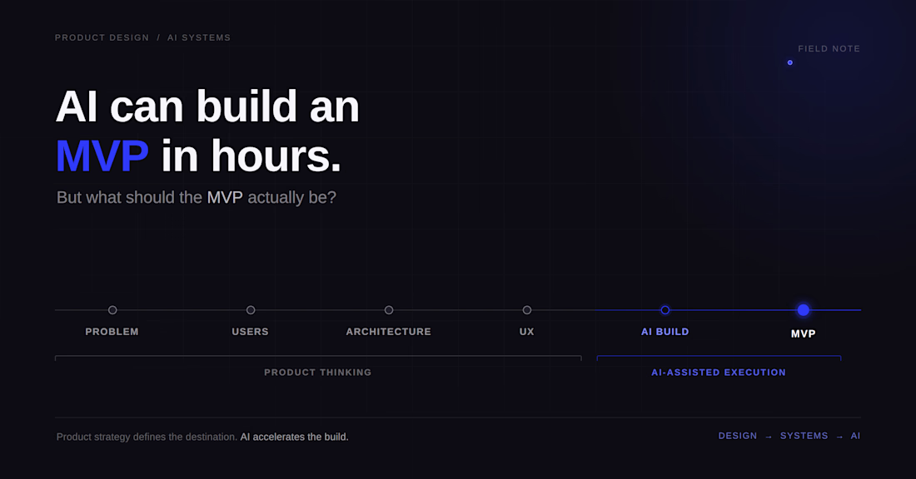Click the white MVP label under timeline

click(804, 333)
